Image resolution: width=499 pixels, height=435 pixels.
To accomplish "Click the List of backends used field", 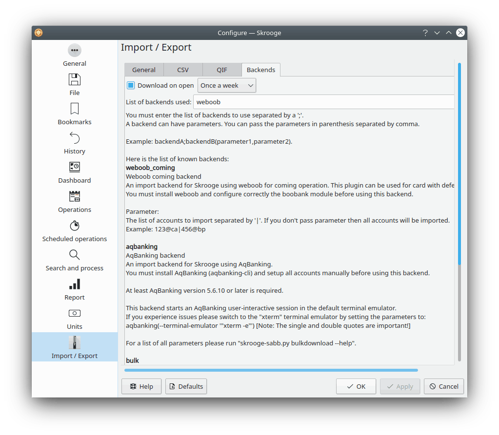I will point(324,102).
